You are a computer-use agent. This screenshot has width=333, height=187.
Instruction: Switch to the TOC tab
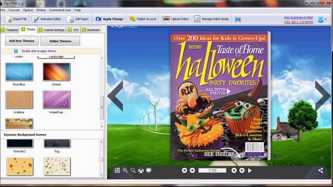(73, 30)
